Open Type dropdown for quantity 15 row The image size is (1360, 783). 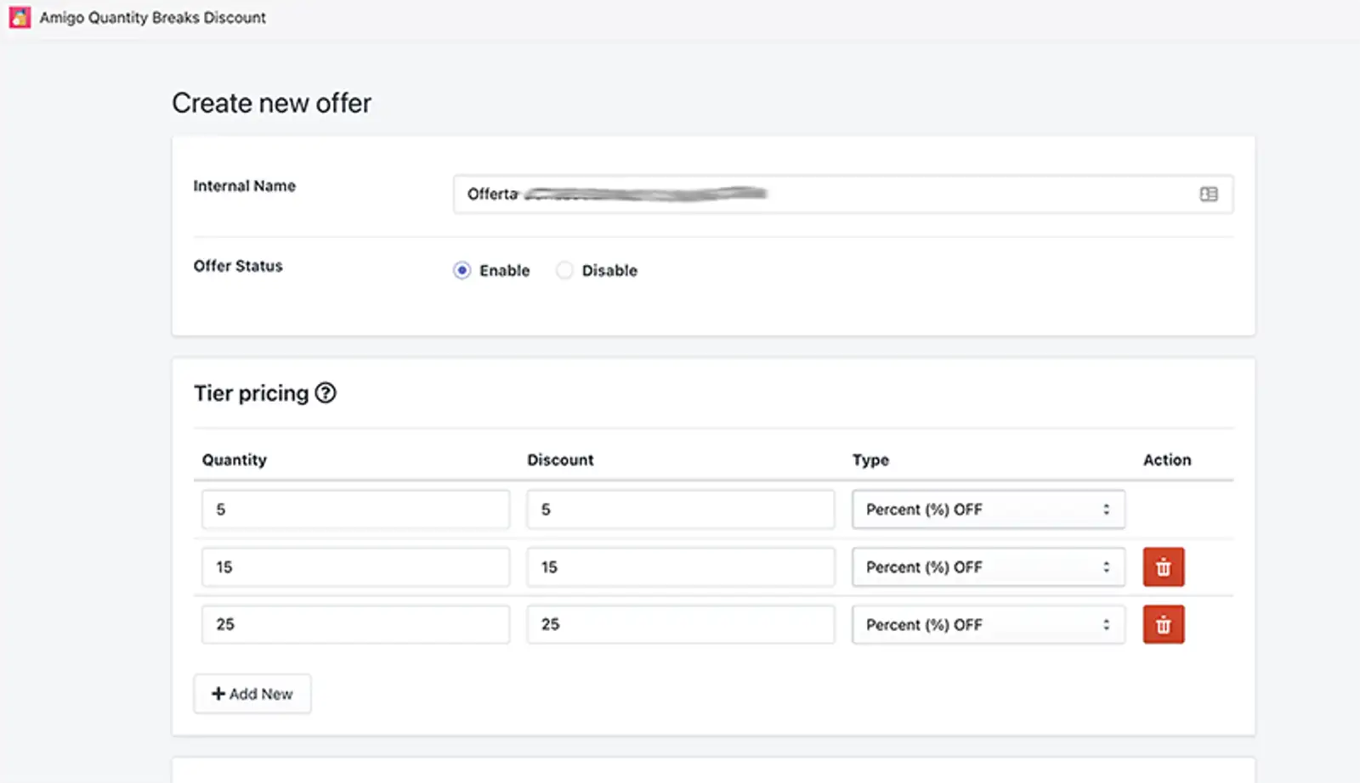[x=988, y=567]
